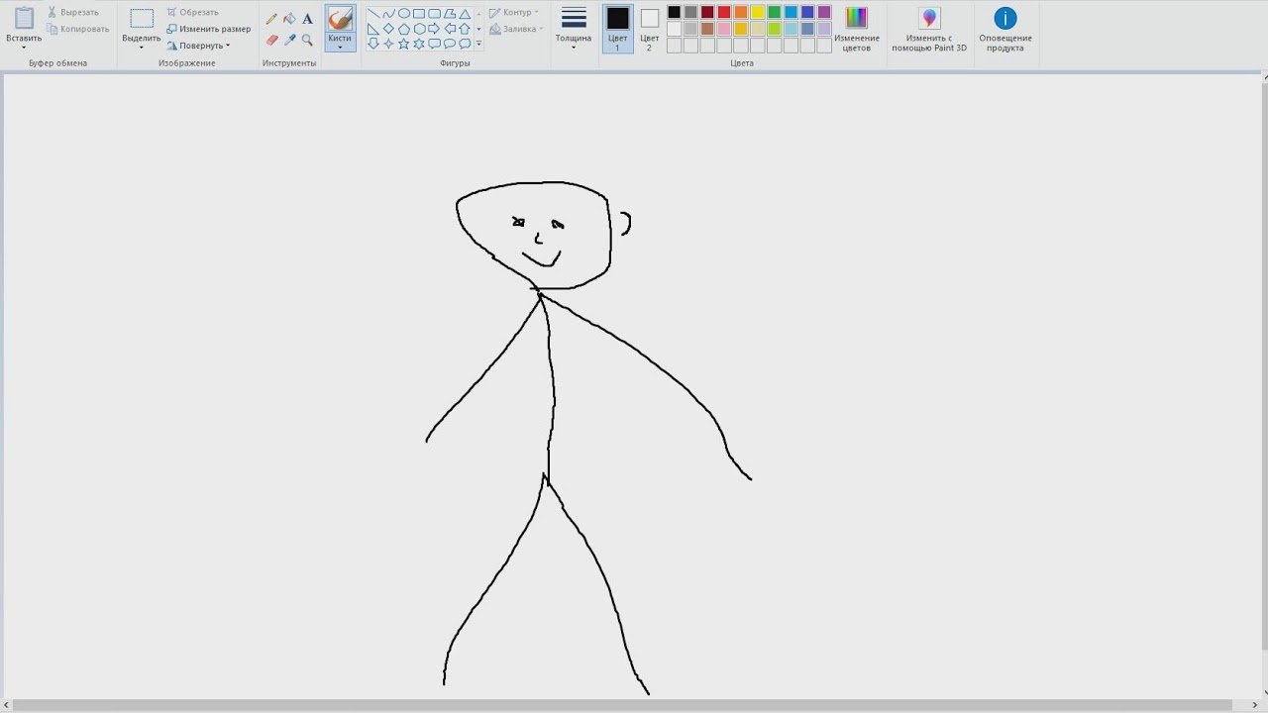Expand the Выделить selection options

pos(142,44)
